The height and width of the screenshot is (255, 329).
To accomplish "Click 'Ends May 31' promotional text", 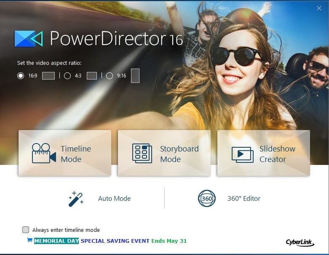I will [169, 241].
